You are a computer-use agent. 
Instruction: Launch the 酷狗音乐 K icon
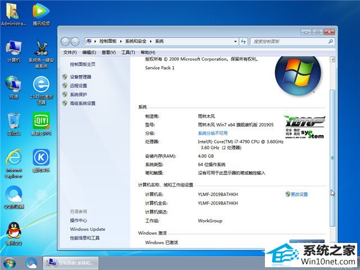(x=41, y=161)
